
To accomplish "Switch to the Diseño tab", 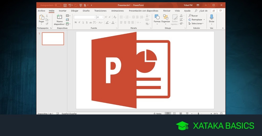I will [86, 11].
